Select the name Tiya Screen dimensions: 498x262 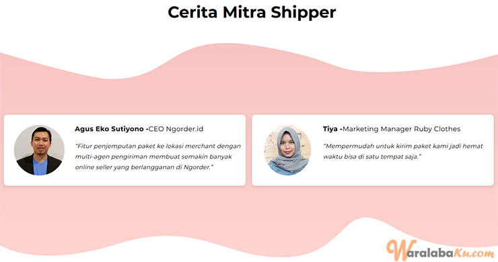(330, 129)
